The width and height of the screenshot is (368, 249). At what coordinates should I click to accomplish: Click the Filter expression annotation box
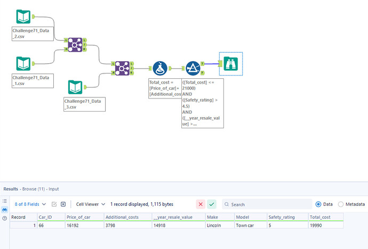tap(203, 103)
